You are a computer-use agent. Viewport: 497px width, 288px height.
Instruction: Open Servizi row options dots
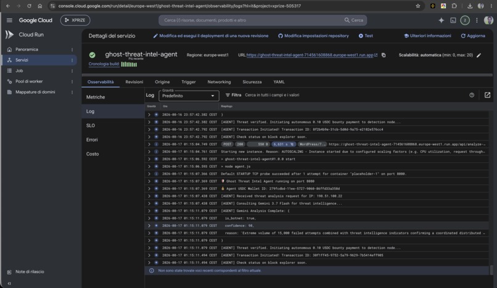click(72, 60)
